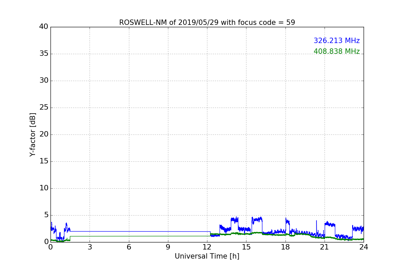The width and height of the screenshot is (404, 269).
Task: Click the Universal Time [h] axis label
Action: click(207, 256)
